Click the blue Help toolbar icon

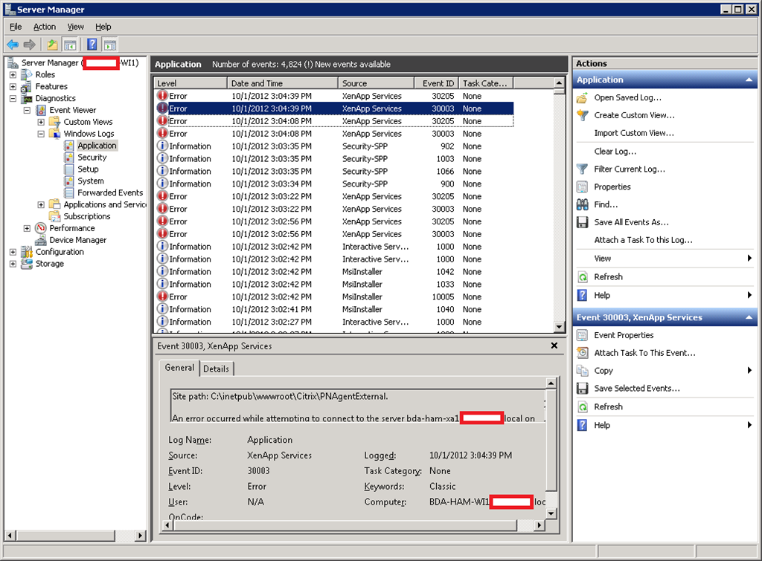[x=92, y=45]
